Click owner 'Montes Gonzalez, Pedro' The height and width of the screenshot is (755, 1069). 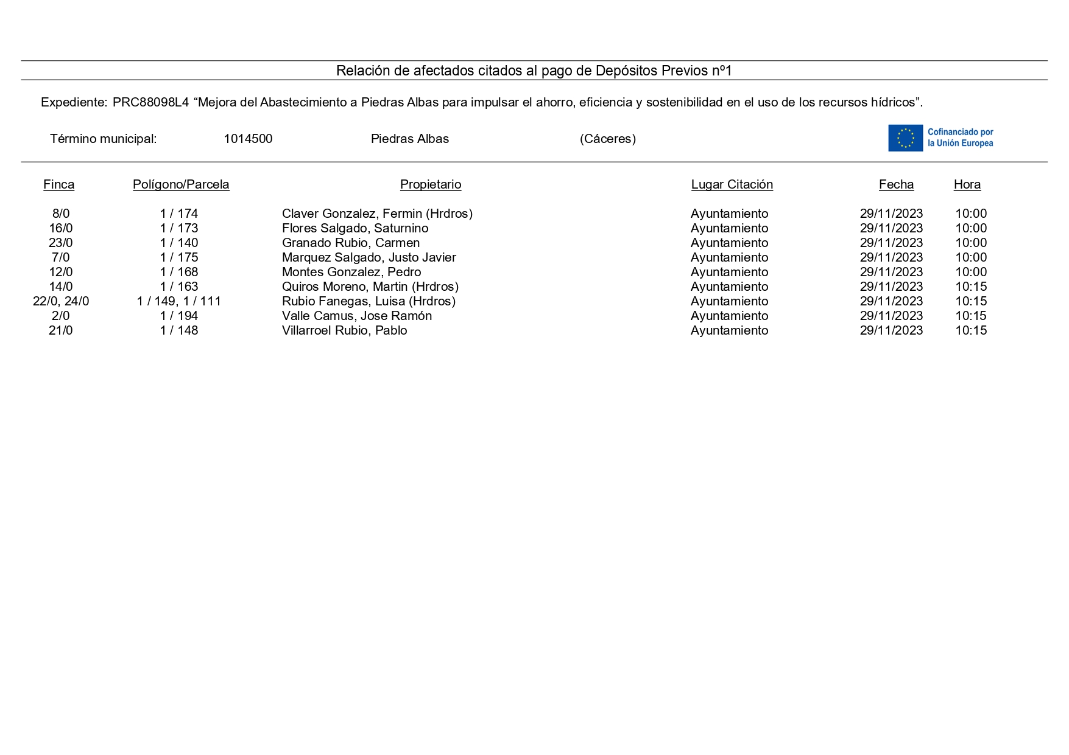pos(351,272)
